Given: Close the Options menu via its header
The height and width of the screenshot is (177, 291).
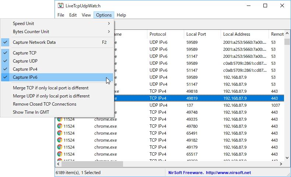Looking at the screenshot, I should pyautogui.click(x=104, y=15).
